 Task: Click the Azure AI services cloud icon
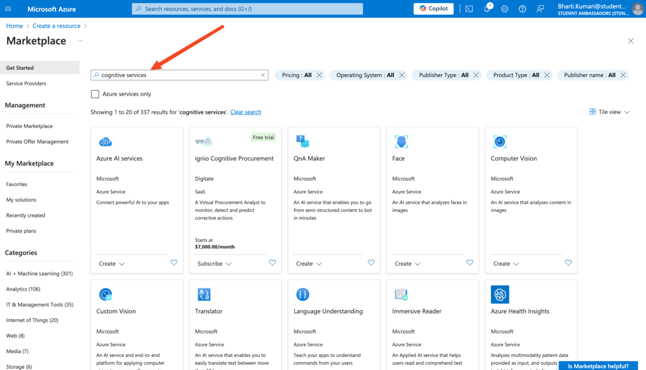[106, 142]
